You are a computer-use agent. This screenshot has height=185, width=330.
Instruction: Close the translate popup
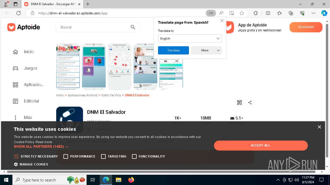pos(222,21)
